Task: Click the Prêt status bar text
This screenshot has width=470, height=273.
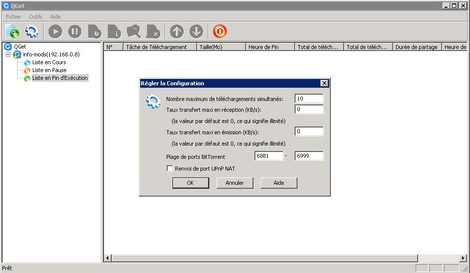Action: click(7, 268)
